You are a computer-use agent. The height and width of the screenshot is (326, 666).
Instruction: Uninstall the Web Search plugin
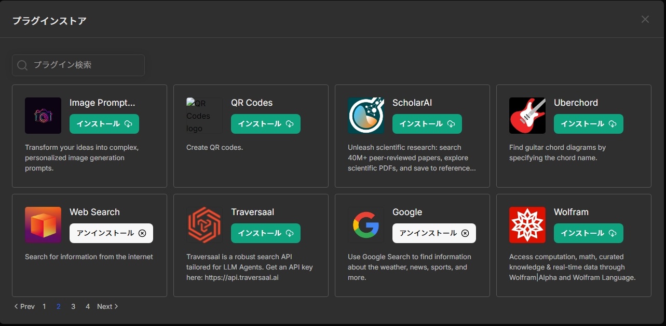[x=111, y=233]
